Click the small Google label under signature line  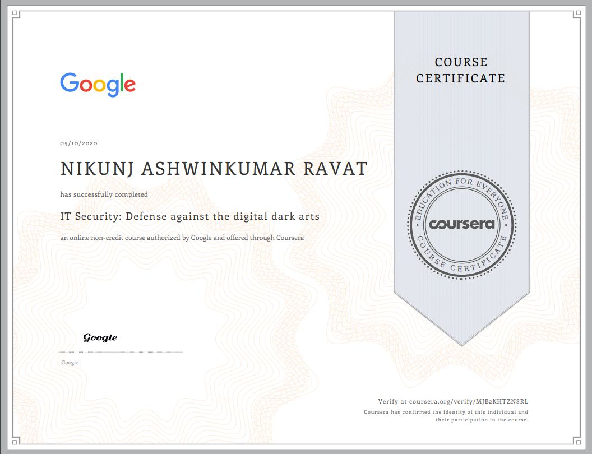[x=70, y=363]
